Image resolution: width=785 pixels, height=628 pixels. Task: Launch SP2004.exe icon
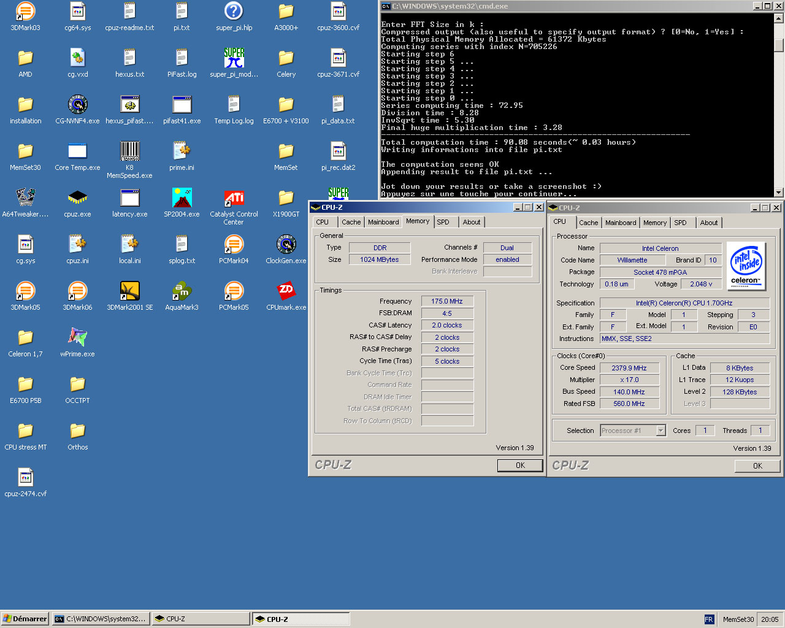[182, 197]
